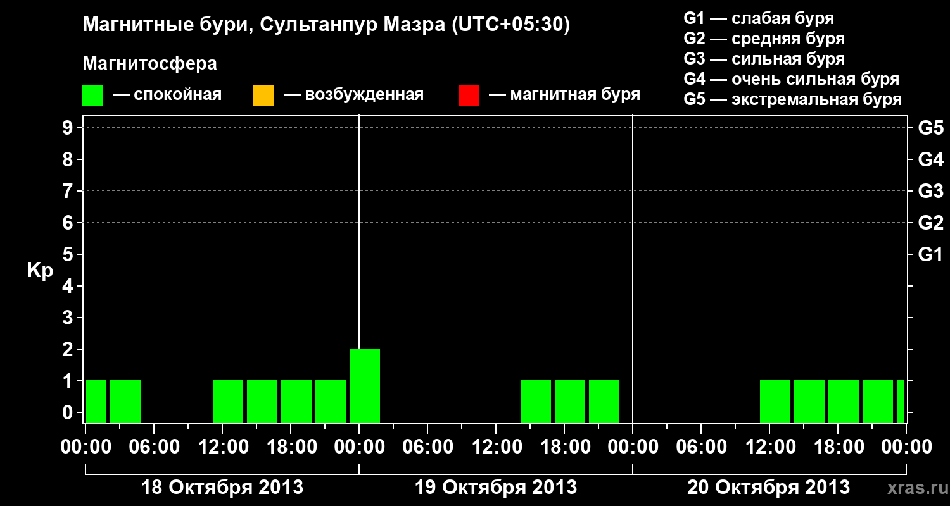Click the green 'спокойная' legend swatch
Viewport: 950px width, 506px height.
(93, 96)
